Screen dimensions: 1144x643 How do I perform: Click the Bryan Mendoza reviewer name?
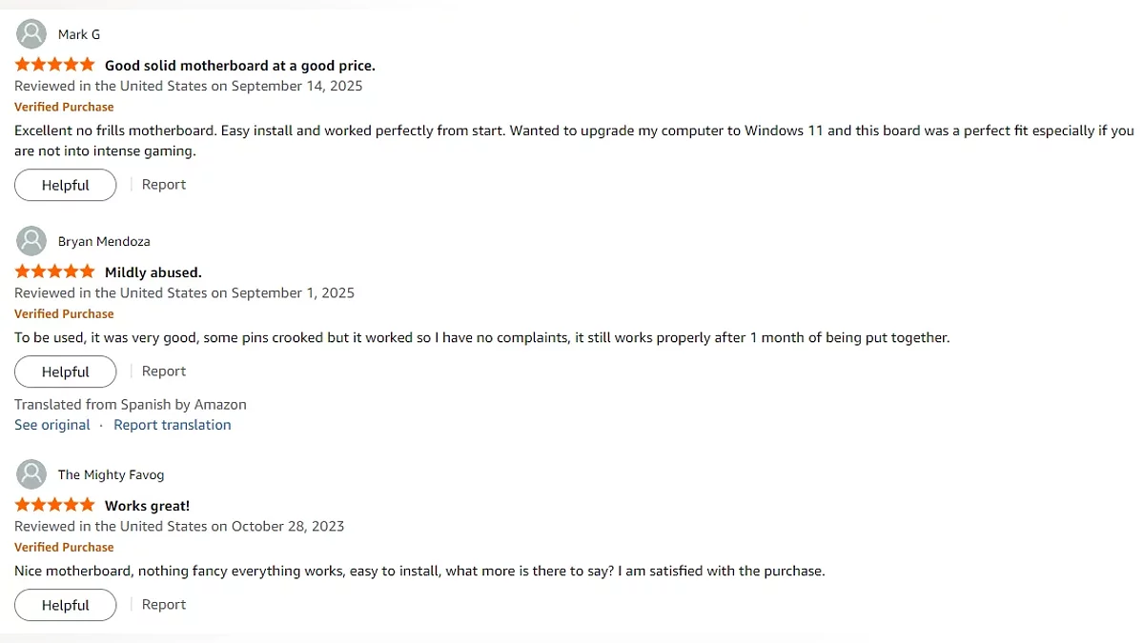pyautogui.click(x=104, y=241)
